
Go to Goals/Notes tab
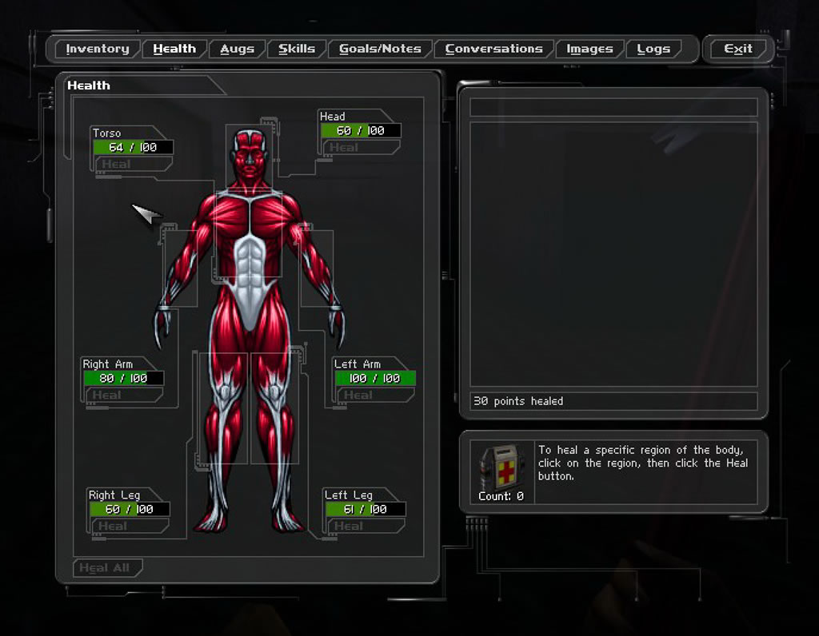380,50
